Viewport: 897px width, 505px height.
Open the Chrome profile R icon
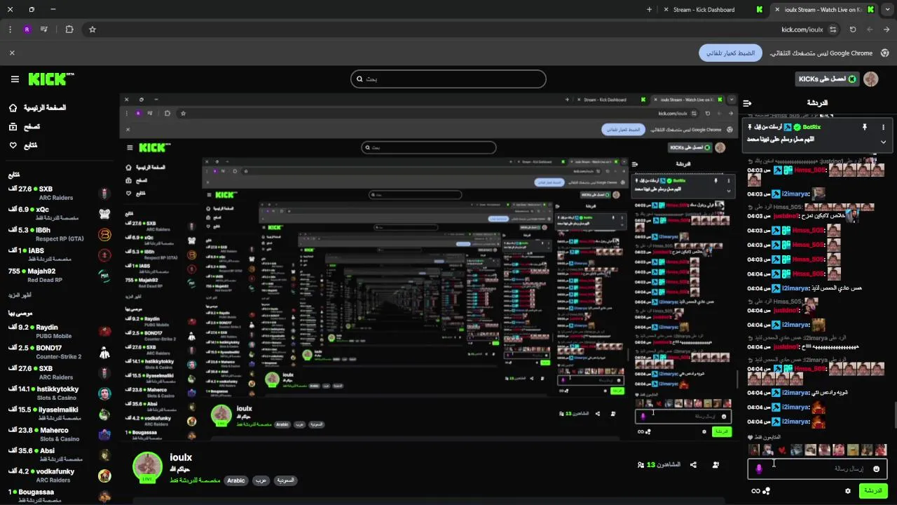[27, 29]
